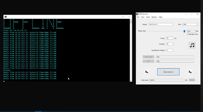Open the Options menu in UDP Unicorn
Image resolution: width=203 pixels, height=112 pixels.
(154, 17)
